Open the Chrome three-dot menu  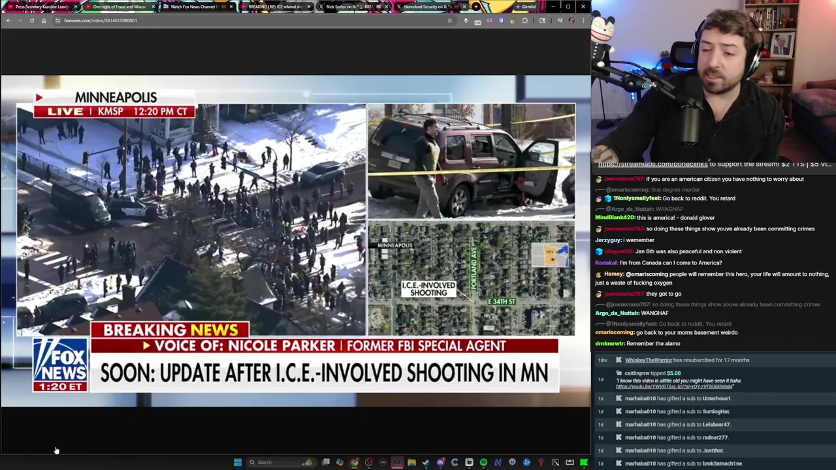click(583, 20)
